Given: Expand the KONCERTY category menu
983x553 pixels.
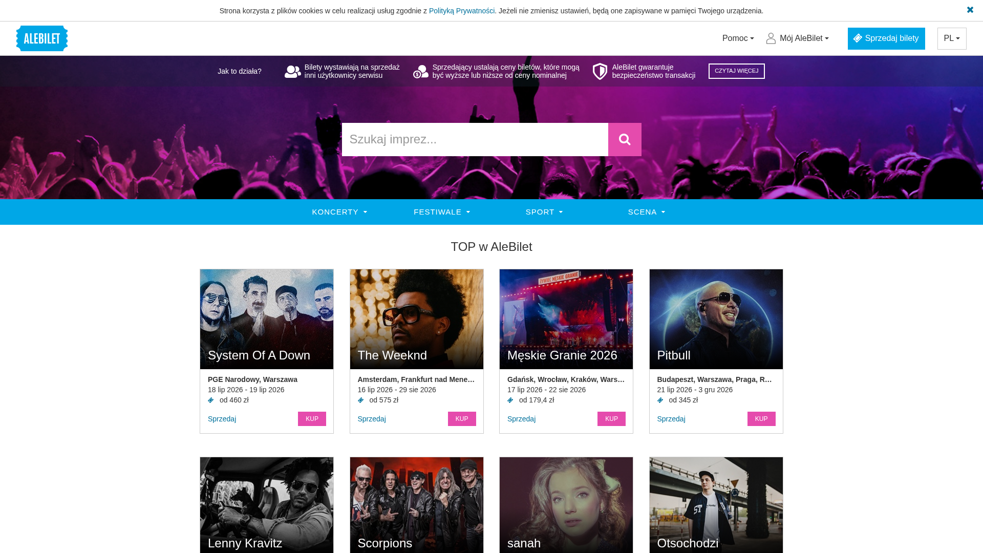Looking at the screenshot, I should (x=339, y=212).
